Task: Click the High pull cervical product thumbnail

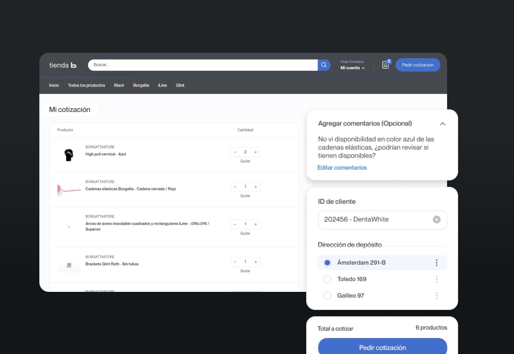Action: 68,154
